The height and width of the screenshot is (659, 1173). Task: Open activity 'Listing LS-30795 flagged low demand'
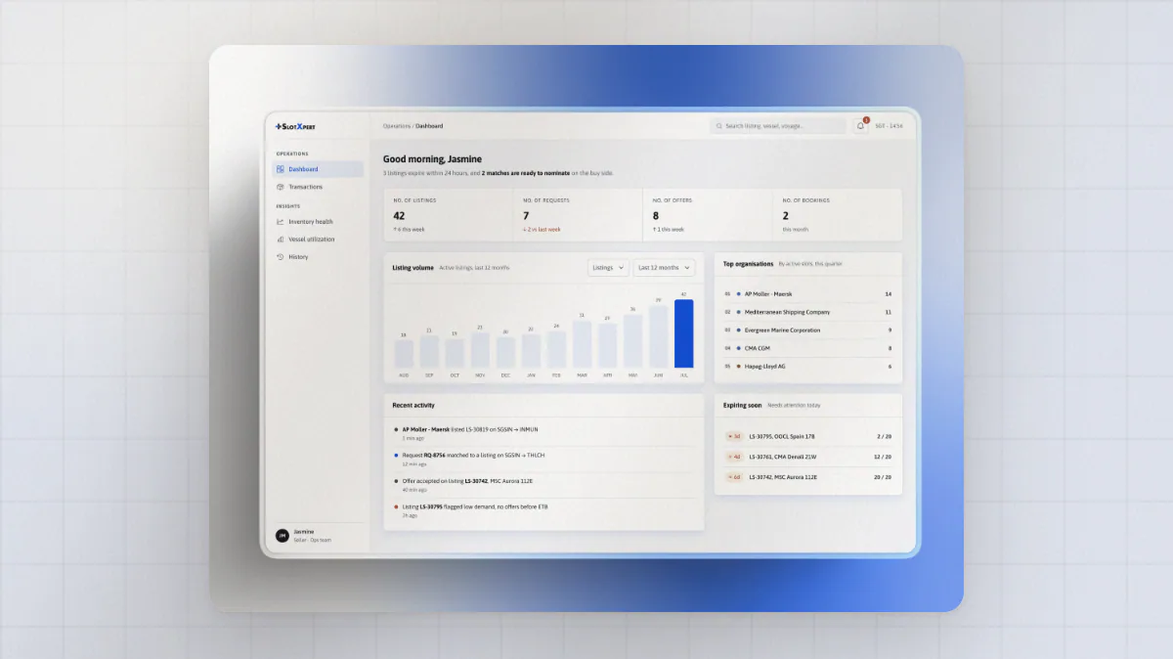(543, 510)
